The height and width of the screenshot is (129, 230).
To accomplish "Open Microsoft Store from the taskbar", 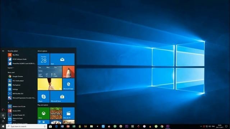I will (x=50, y=126).
